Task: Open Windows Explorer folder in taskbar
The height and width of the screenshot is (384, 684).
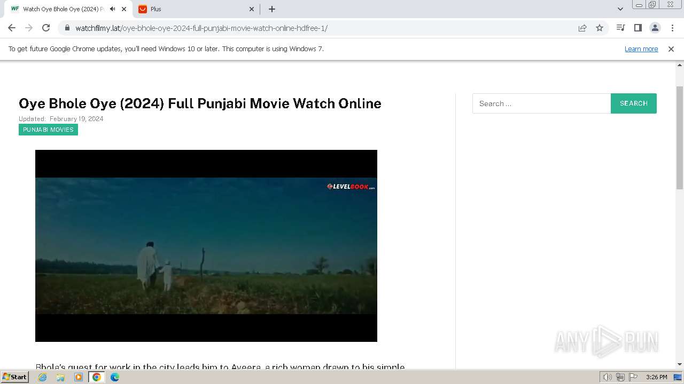Action: click(x=60, y=377)
